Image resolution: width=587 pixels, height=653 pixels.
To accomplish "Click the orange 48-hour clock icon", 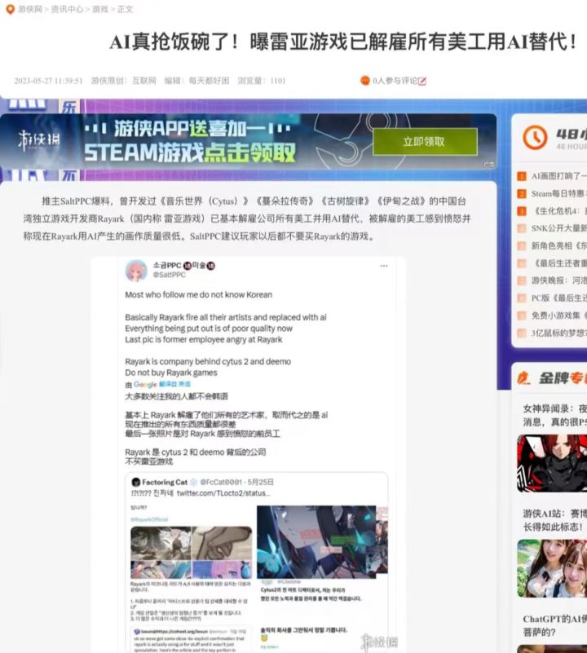I will click(535, 137).
